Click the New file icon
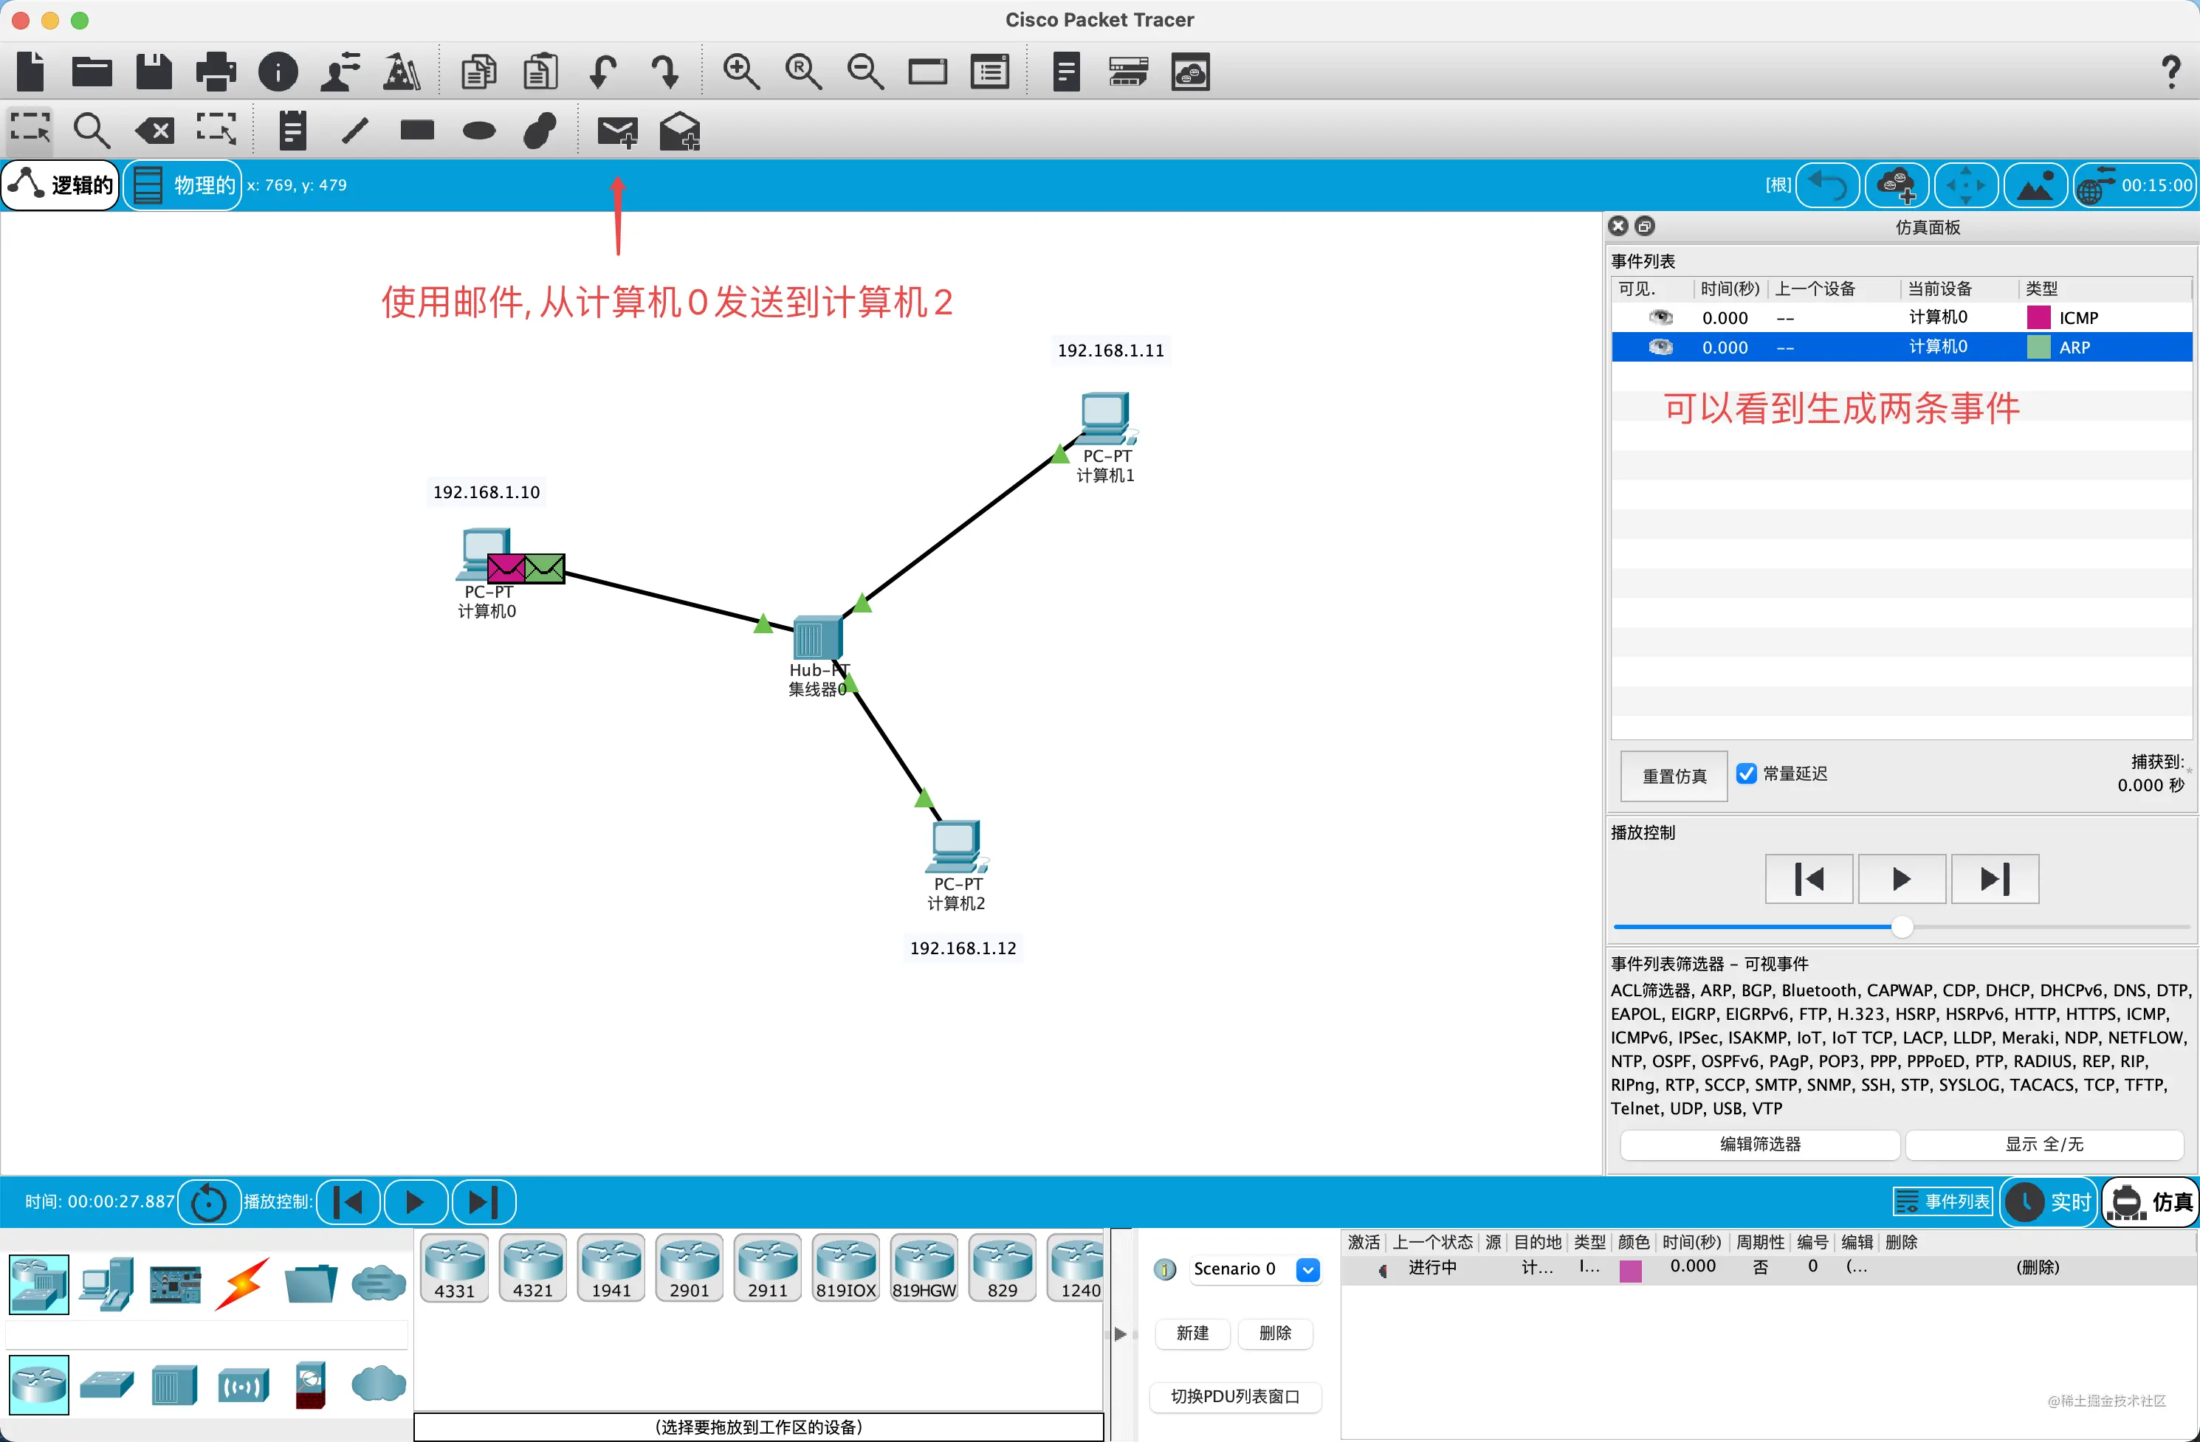2200x1442 pixels. (30, 71)
